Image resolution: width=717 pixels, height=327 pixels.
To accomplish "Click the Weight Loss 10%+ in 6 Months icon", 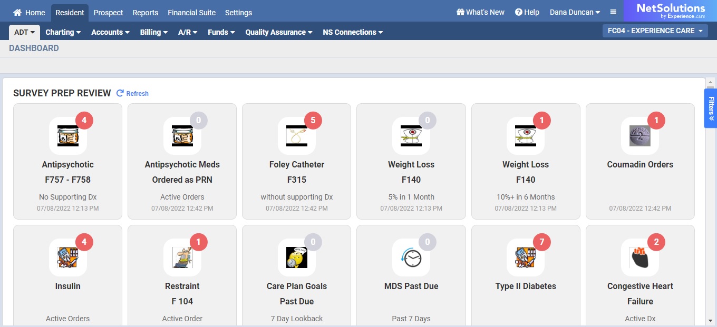I will (x=526, y=135).
